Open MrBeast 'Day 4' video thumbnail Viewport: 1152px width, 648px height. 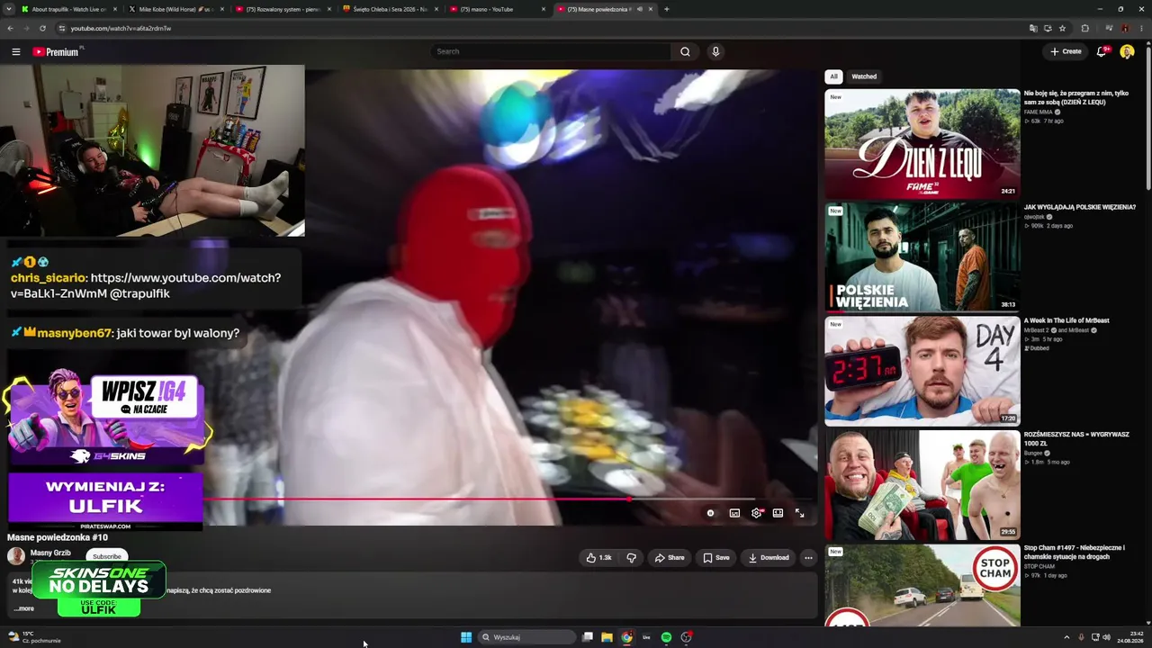(x=922, y=371)
